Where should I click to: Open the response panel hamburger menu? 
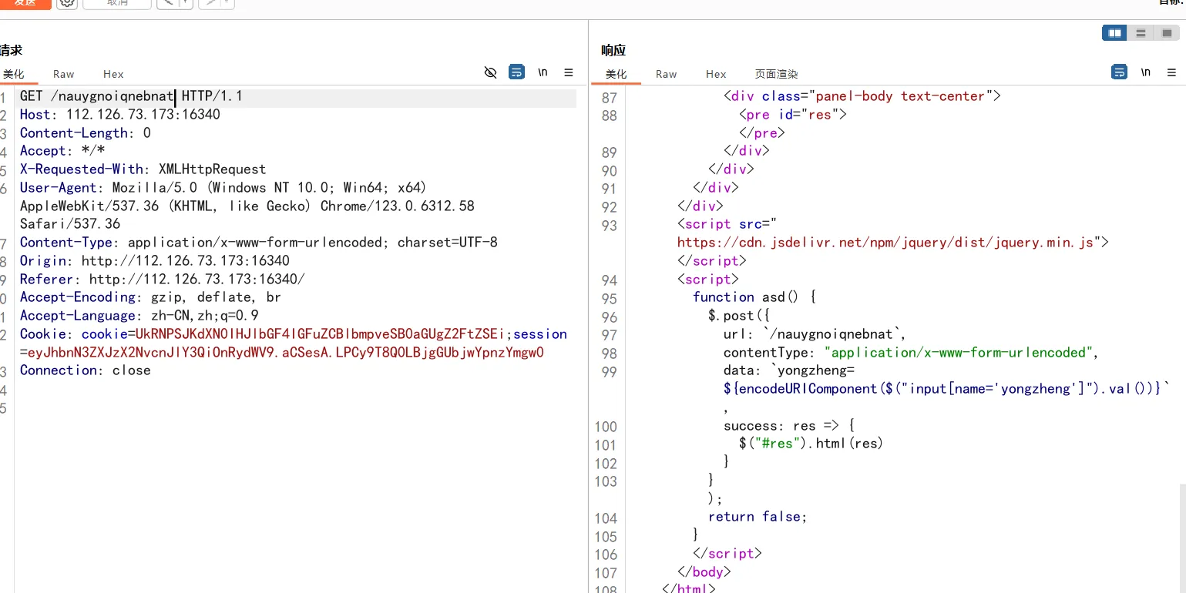click(1171, 72)
